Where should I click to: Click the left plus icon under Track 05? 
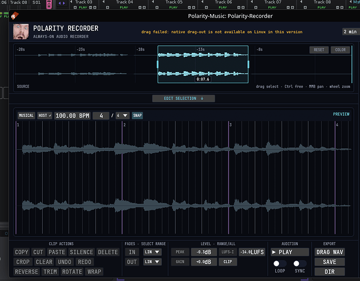157,7
